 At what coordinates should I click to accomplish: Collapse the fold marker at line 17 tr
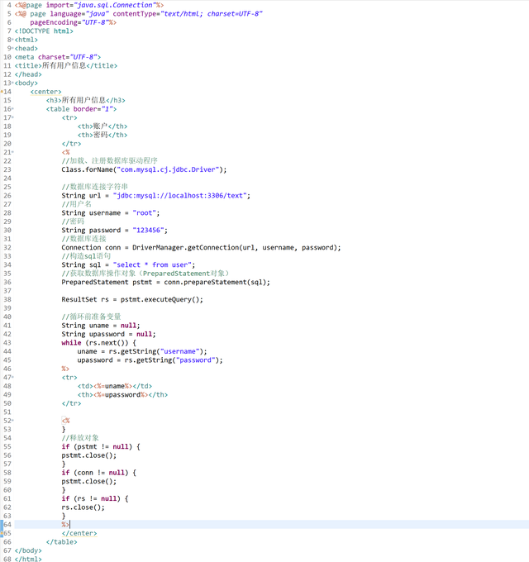point(12,117)
